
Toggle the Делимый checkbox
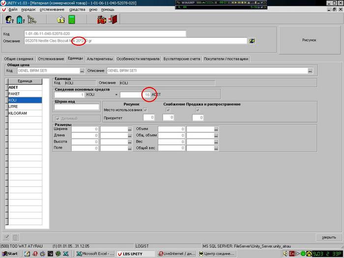58,118
